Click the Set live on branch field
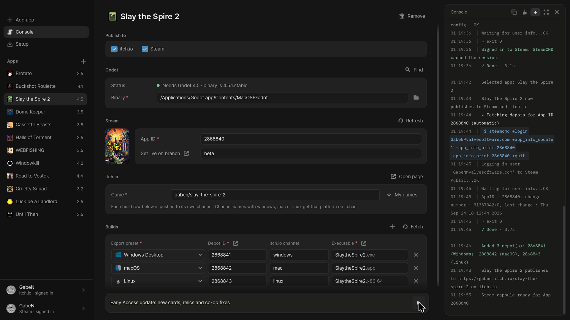The width and height of the screenshot is (570, 320). click(x=311, y=153)
